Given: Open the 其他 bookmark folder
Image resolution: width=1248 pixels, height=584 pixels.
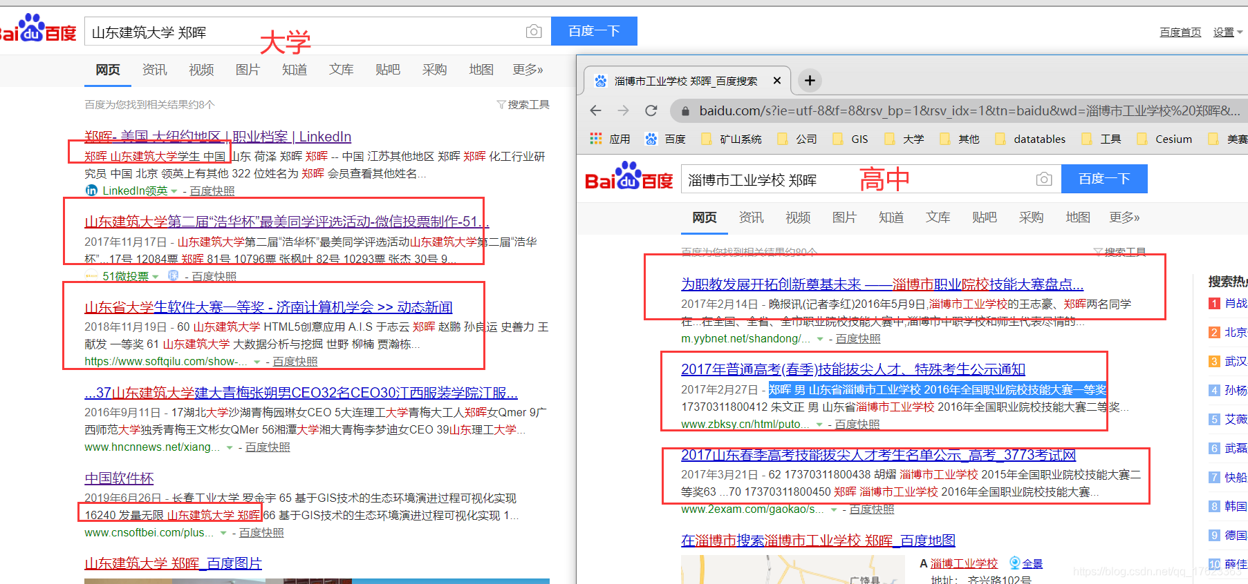Looking at the screenshot, I should click(959, 139).
